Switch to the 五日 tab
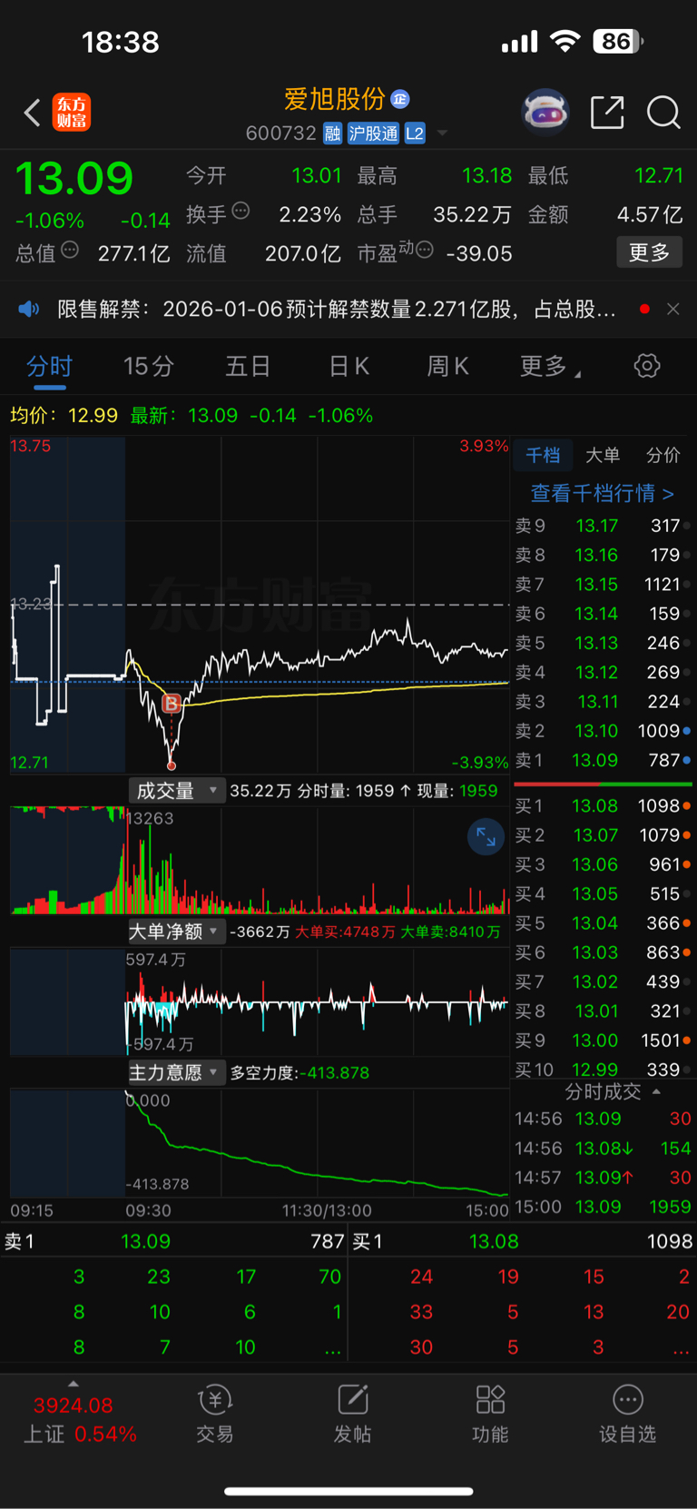 point(248,366)
